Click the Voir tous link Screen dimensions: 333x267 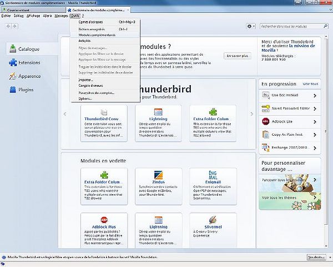click(x=310, y=84)
